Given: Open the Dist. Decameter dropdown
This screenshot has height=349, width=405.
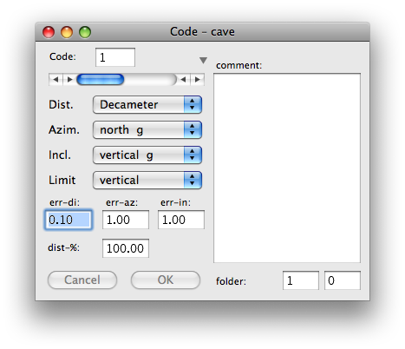Looking at the screenshot, I should (147, 104).
